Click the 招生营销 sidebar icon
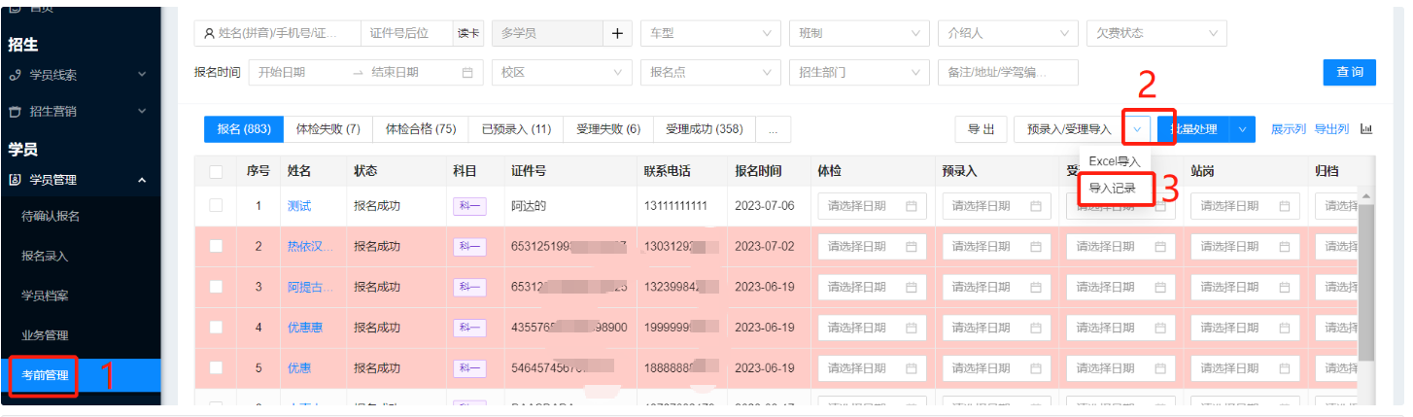The width and height of the screenshot is (1413, 417). click(14, 112)
